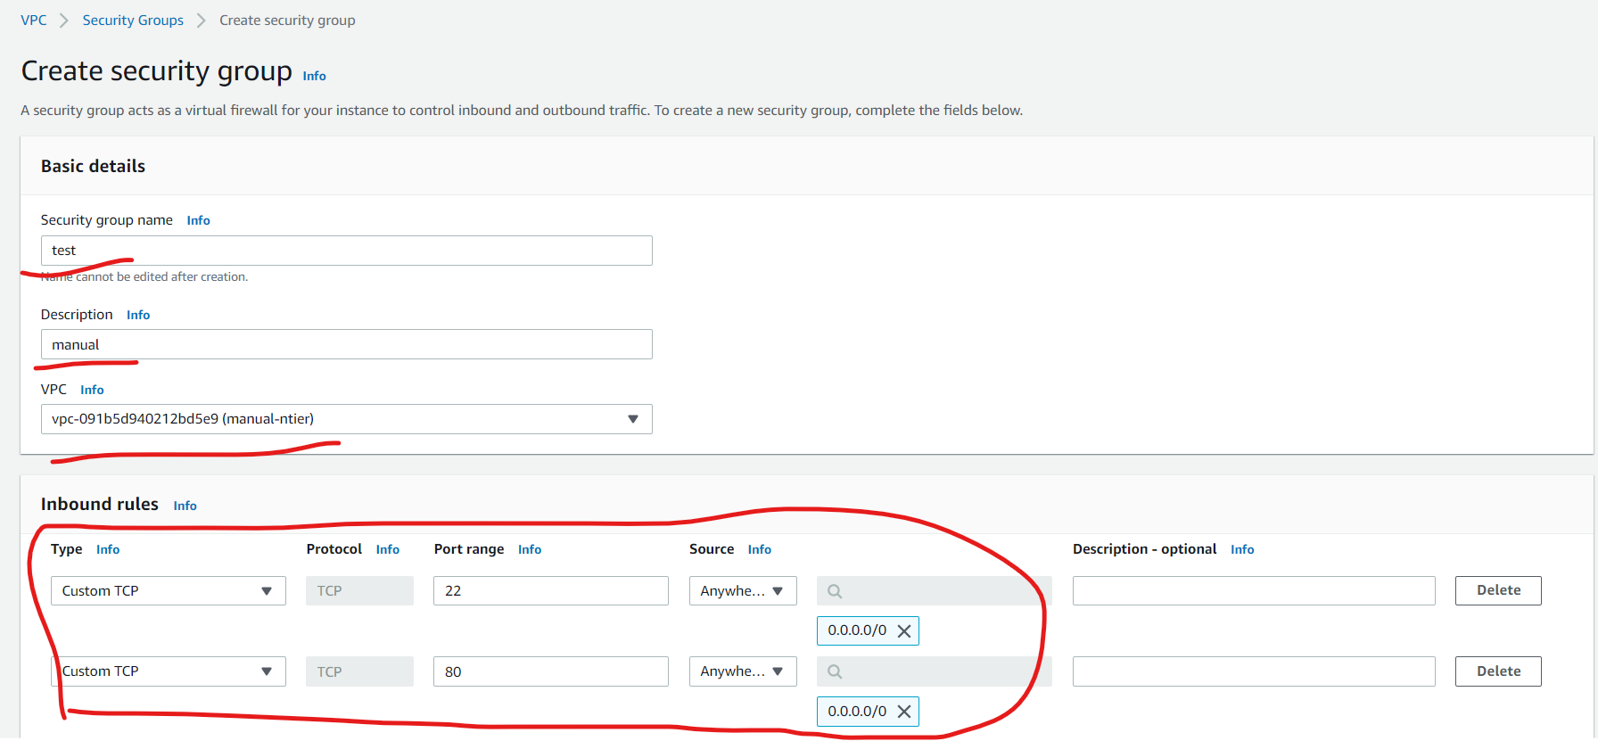Open Anywhere source dropdown for port 22 rule
The width and height of the screenshot is (1598, 741).
point(743,591)
